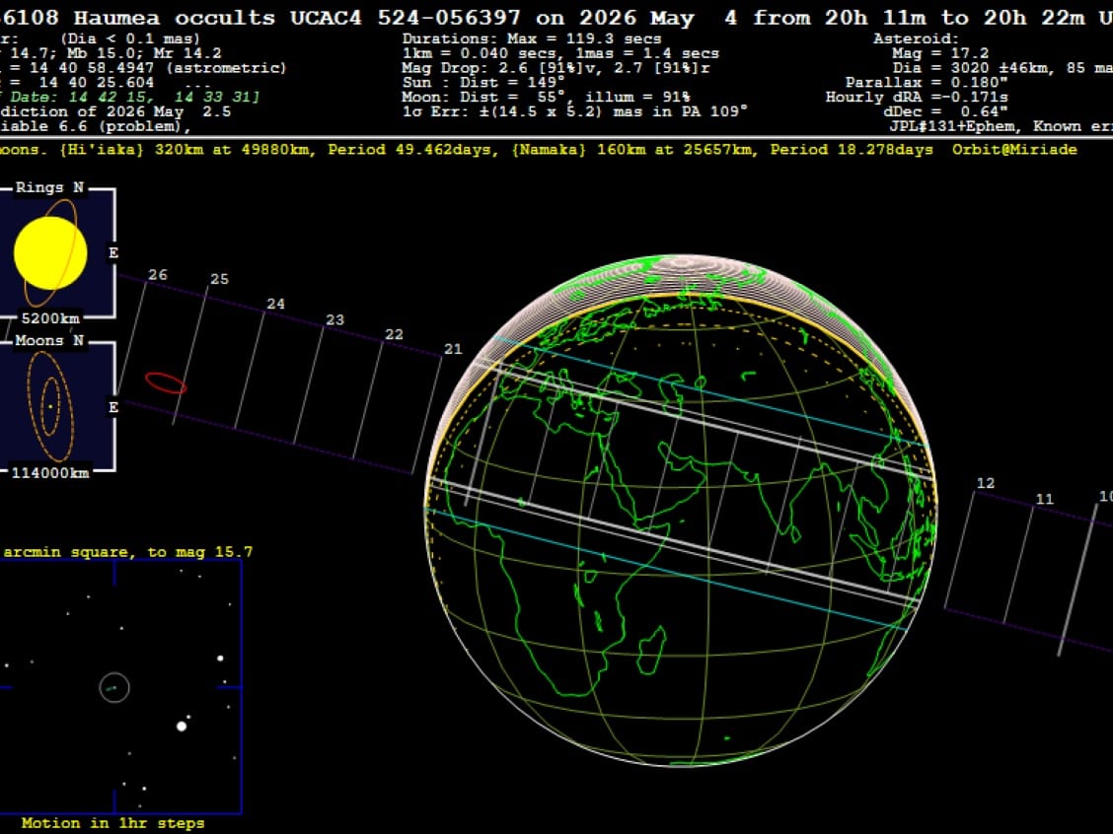This screenshot has height=834, width=1113.
Task: Click the '5200km' scale label
Action: tap(50, 317)
